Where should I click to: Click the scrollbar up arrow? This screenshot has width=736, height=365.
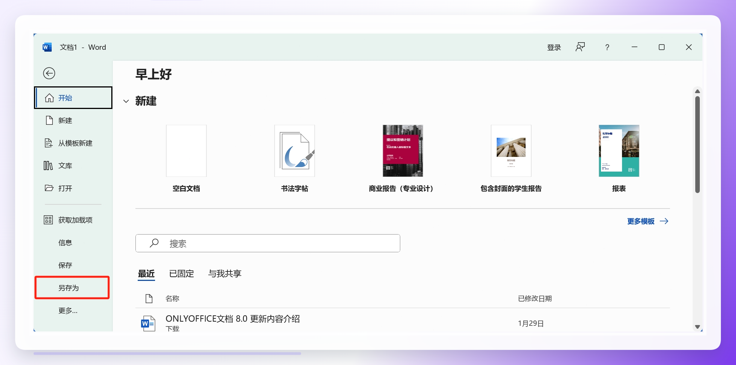(x=698, y=91)
